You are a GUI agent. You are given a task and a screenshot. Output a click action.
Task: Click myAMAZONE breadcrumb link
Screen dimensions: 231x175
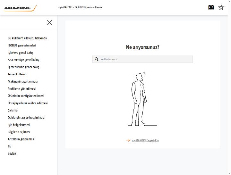click(x=65, y=7)
